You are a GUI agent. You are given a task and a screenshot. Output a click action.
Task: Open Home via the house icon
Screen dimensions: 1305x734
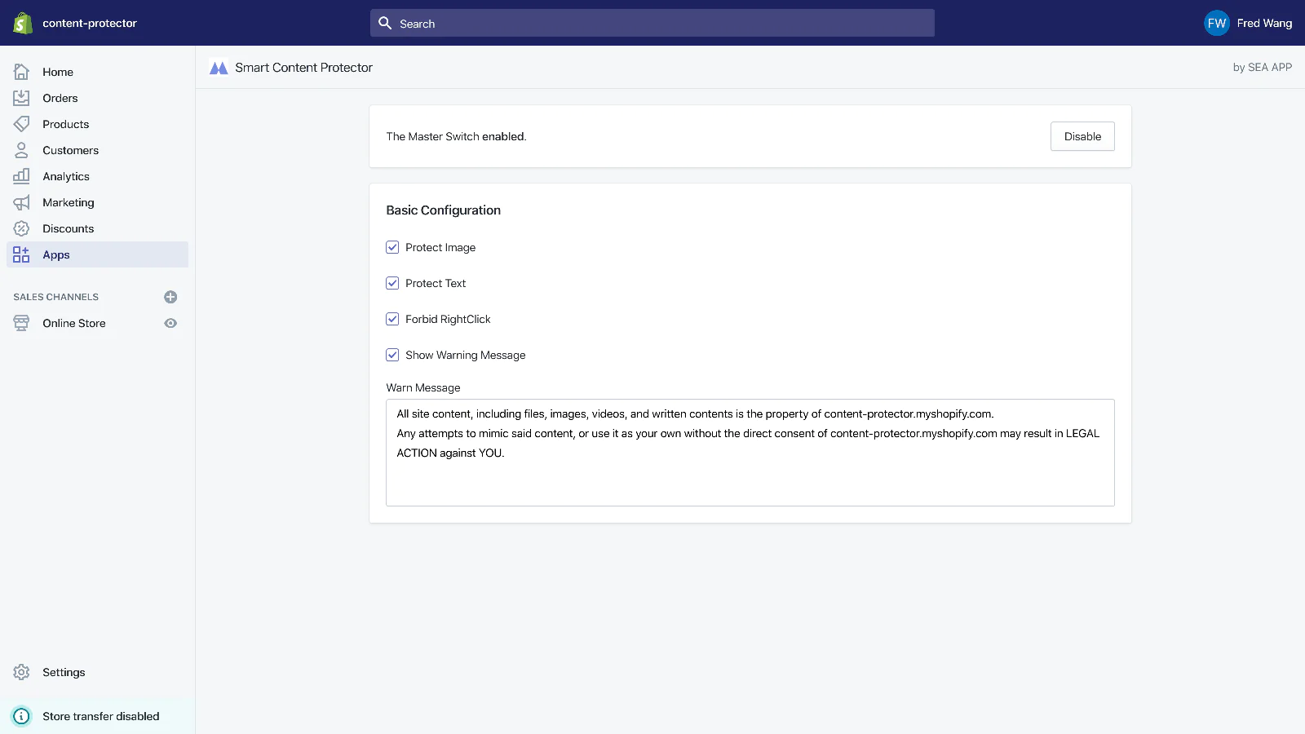[x=22, y=72]
